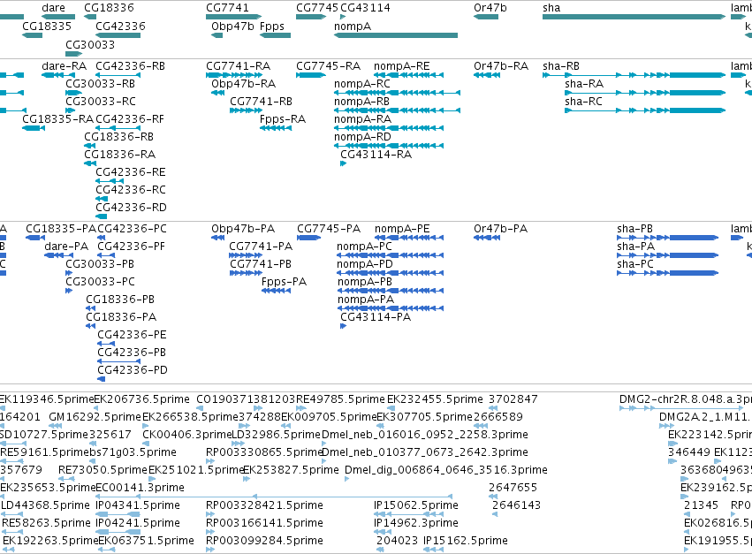The image size is (752, 554).
Task: Open EST EK206736.5prime
Action: pos(142,399)
